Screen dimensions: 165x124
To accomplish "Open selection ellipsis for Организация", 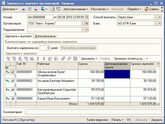I will (83, 23).
